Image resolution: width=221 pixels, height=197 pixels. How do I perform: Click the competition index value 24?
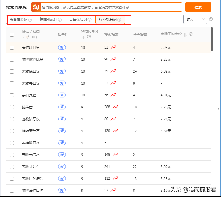(x=135, y=71)
